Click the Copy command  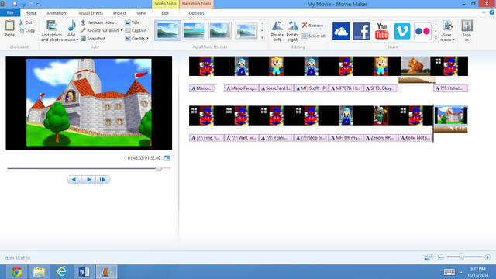point(27,31)
